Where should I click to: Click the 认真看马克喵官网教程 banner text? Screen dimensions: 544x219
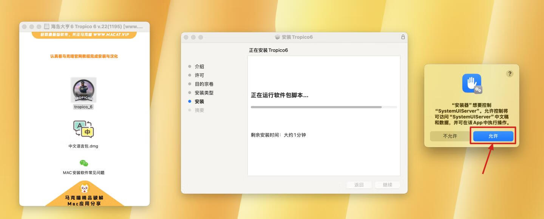pyautogui.click(x=84, y=56)
